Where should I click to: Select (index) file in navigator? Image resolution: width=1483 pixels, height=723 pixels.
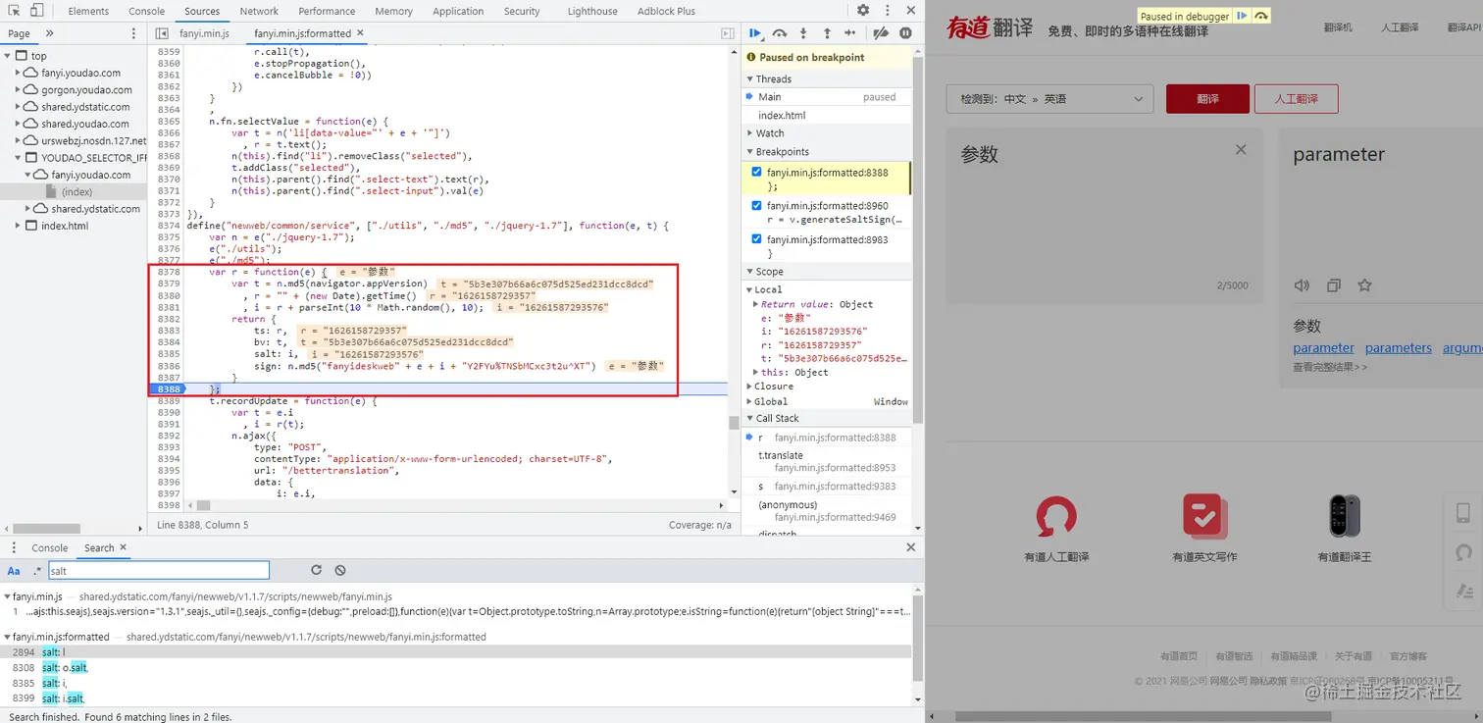[x=77, y=192]
